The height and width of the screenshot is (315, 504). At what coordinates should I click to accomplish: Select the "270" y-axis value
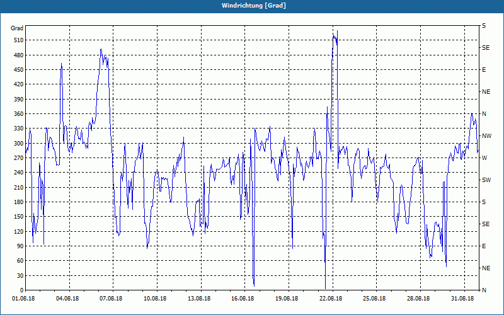click(19, 158)
